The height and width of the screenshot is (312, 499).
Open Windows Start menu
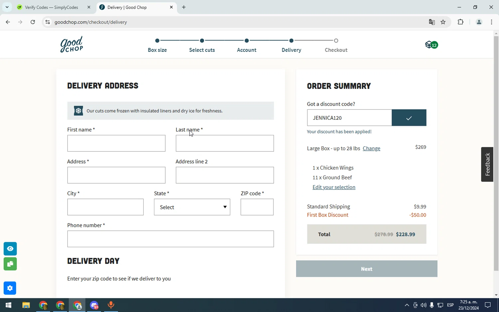pos(8,305)
